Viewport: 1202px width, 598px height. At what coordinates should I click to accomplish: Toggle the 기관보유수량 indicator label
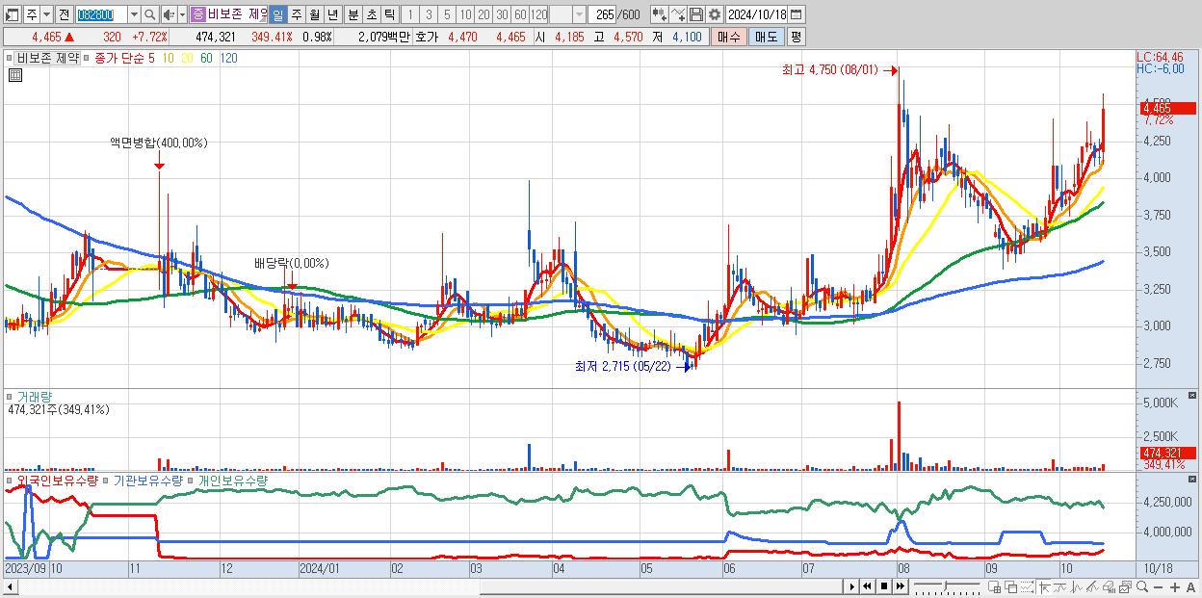click(148, 480)
